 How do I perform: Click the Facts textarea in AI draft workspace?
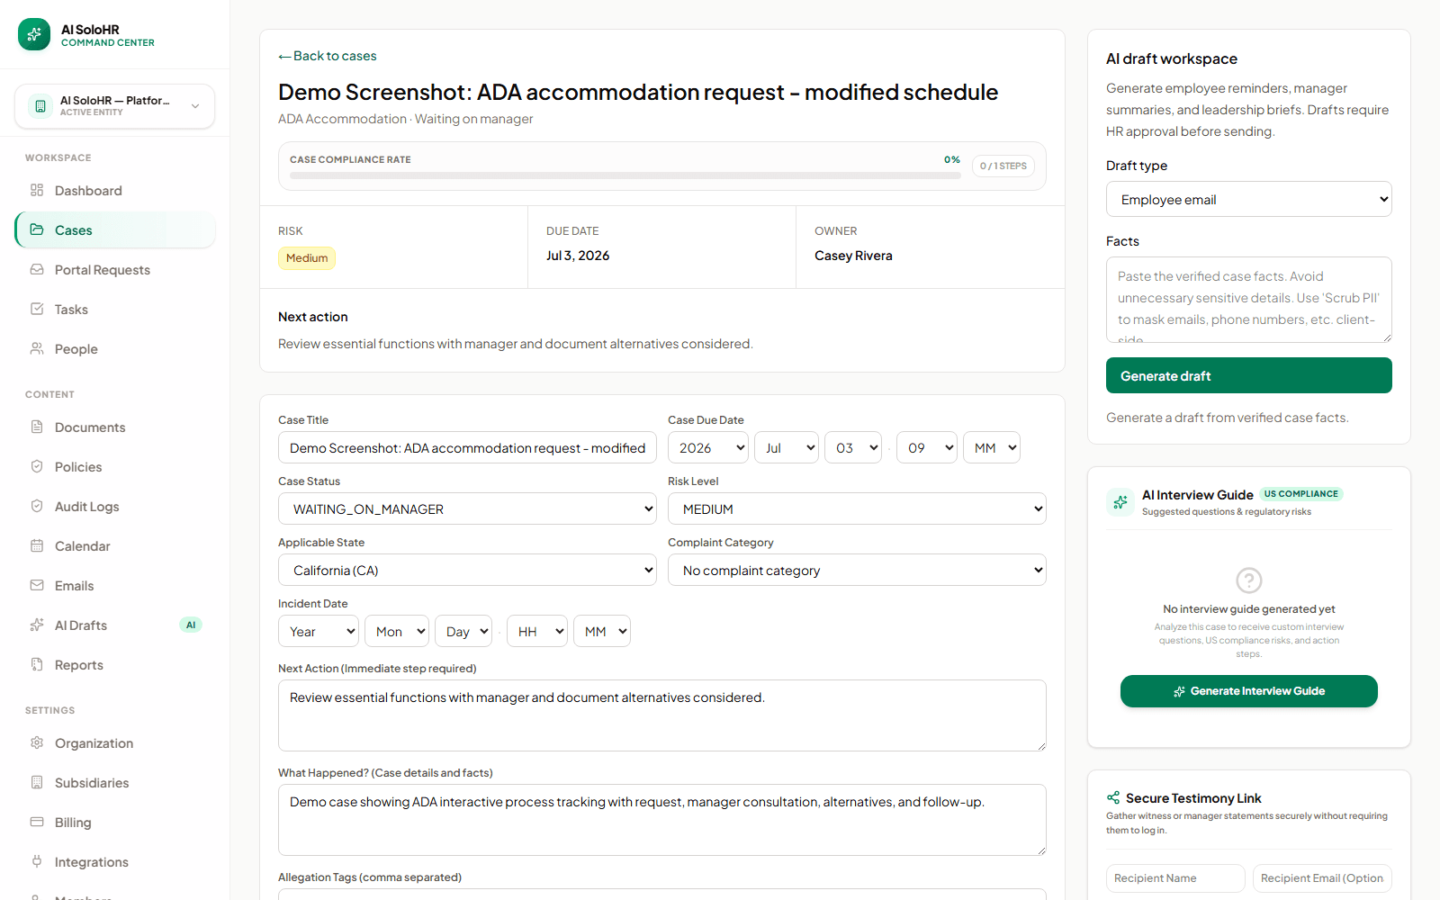click(1248, 300)
